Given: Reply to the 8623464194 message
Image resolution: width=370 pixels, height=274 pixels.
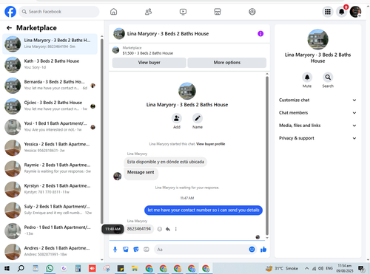Looking at the screenshot, I should tap(168, 229).
